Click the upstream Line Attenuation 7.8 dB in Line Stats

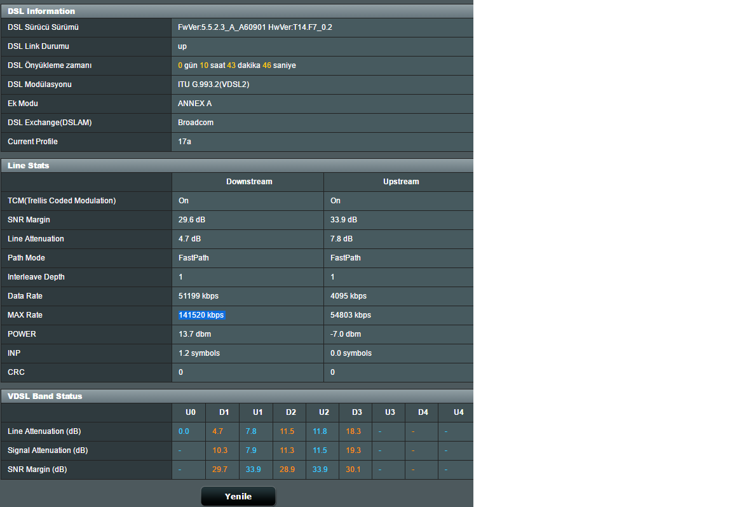(x=341, y=238)
